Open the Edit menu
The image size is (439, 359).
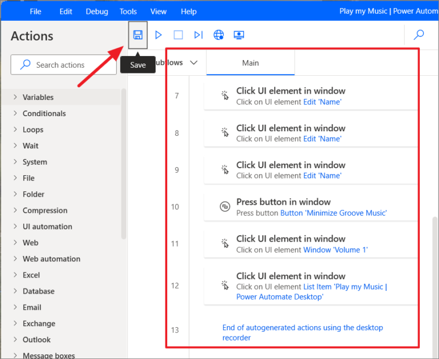click(x=66, y=12)
